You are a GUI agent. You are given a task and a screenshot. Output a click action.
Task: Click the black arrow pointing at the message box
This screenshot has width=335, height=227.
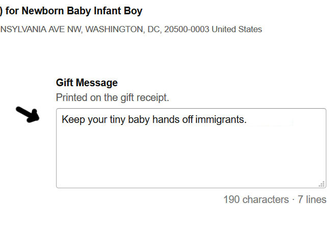(28, 115)
